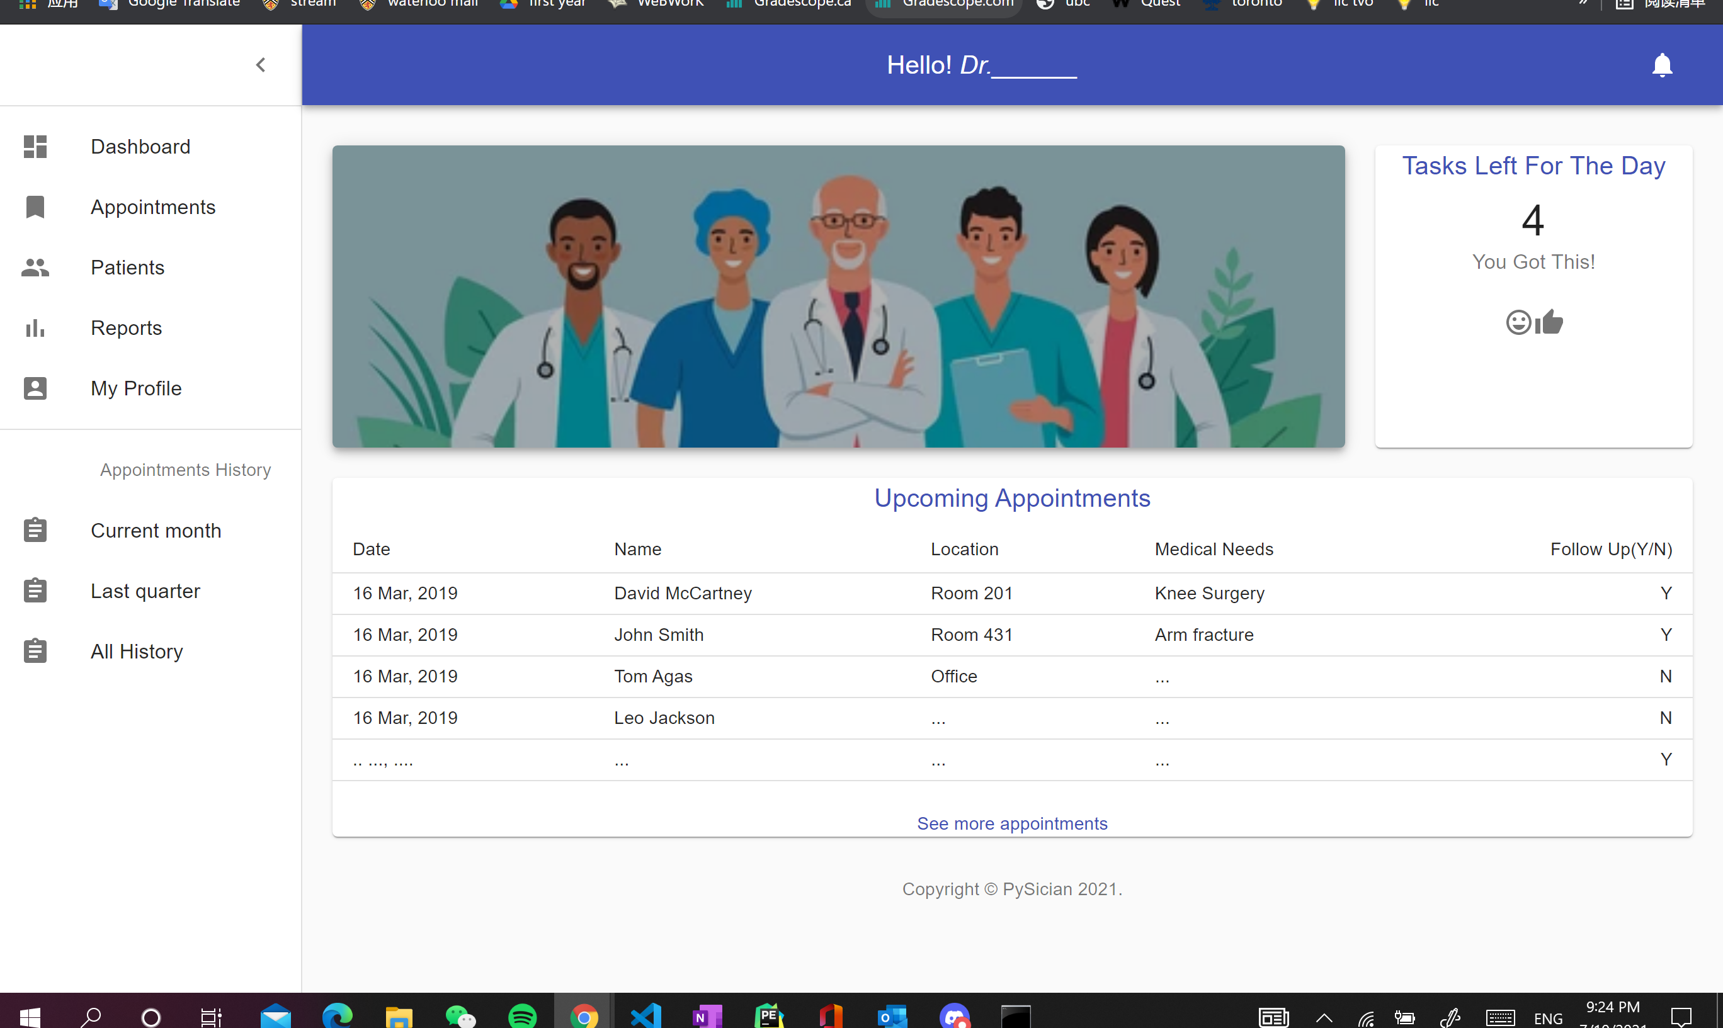This screenshot has width=1723, height=1028.
Task: Click the Patients people icon
Action: (x=35, y=268)
